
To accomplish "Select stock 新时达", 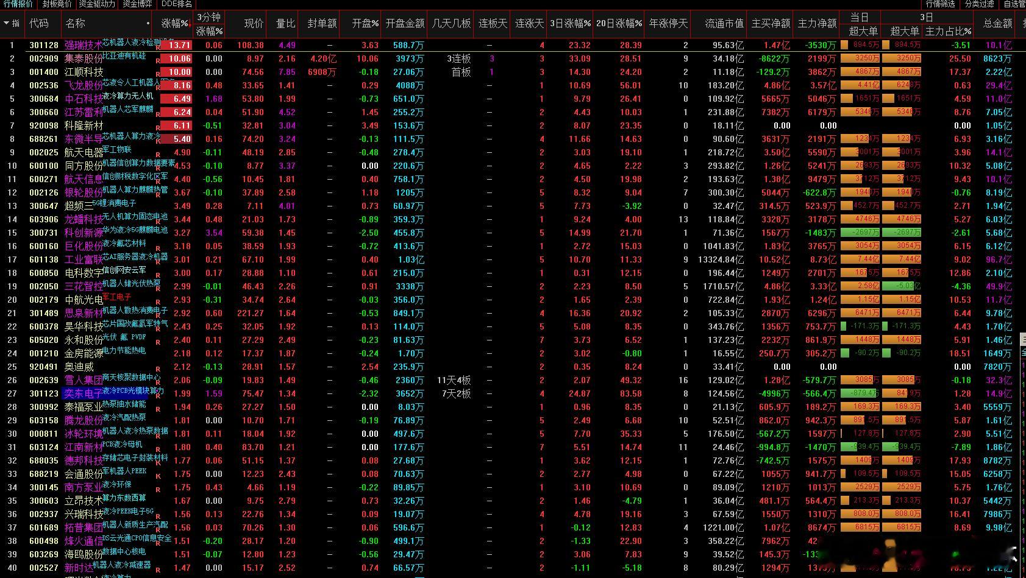I will coord(79,568).
